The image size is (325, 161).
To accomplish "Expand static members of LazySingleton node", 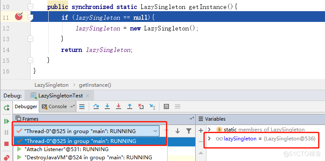I will 209,129.
